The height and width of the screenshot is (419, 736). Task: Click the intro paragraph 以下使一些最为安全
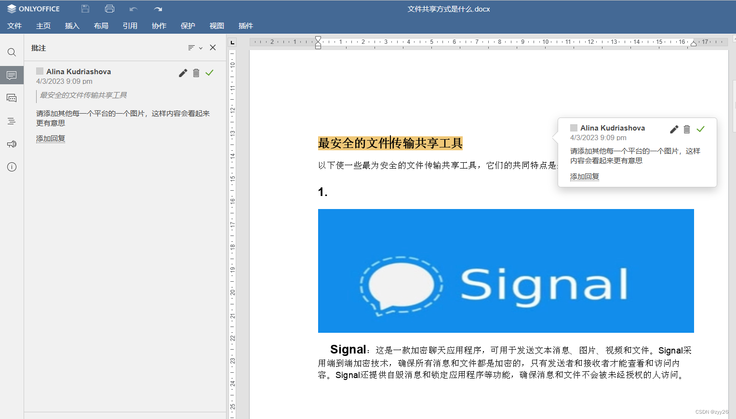click(438, 165)
